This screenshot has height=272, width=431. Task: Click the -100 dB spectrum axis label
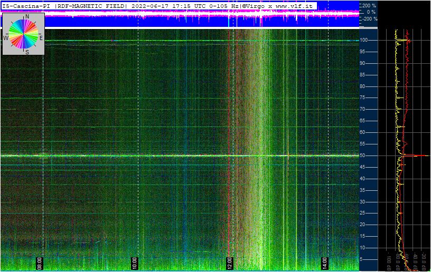(389, 259)
